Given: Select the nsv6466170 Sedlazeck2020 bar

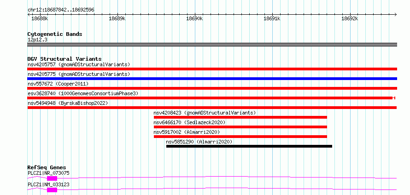Looking at the screenshot, I should [x=240, y=127].
